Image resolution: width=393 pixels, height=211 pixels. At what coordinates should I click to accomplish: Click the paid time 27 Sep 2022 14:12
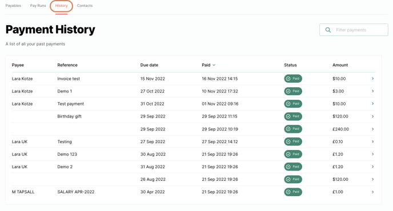pyautogui.click(x=219, y=141)
